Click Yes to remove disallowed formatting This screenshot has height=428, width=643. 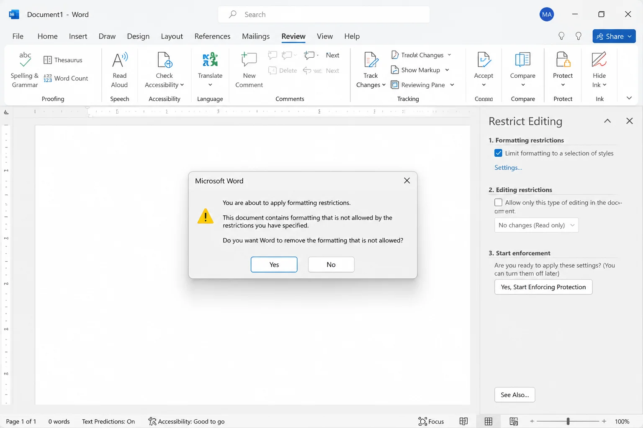point(274,265)
